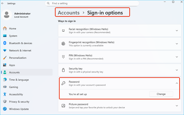Click the back arrow in Settings
This screenshot has width=184, height=115.
coord(3,3)
